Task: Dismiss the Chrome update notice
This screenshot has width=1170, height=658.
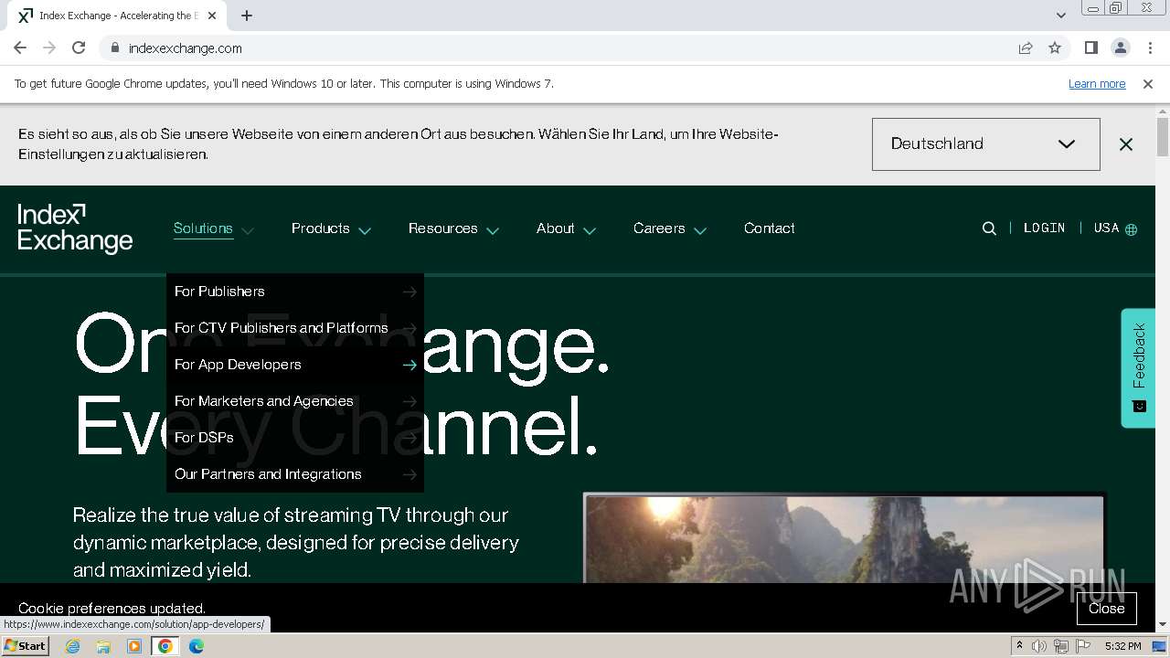Action: click(1148, 83)
